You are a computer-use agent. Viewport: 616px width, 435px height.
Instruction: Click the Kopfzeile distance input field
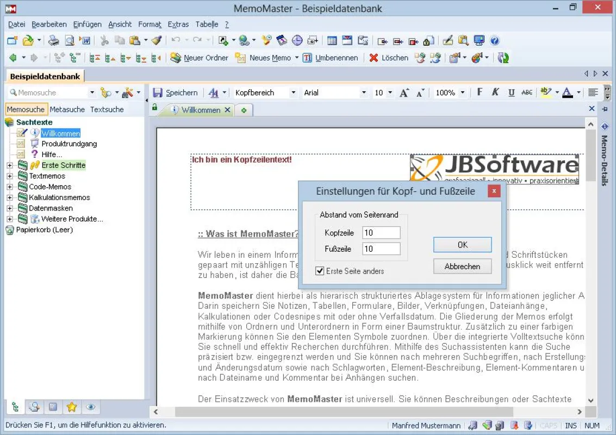coord(381,233)
